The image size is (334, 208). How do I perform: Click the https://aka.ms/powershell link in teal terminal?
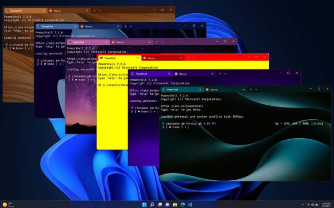coord(182,106)
